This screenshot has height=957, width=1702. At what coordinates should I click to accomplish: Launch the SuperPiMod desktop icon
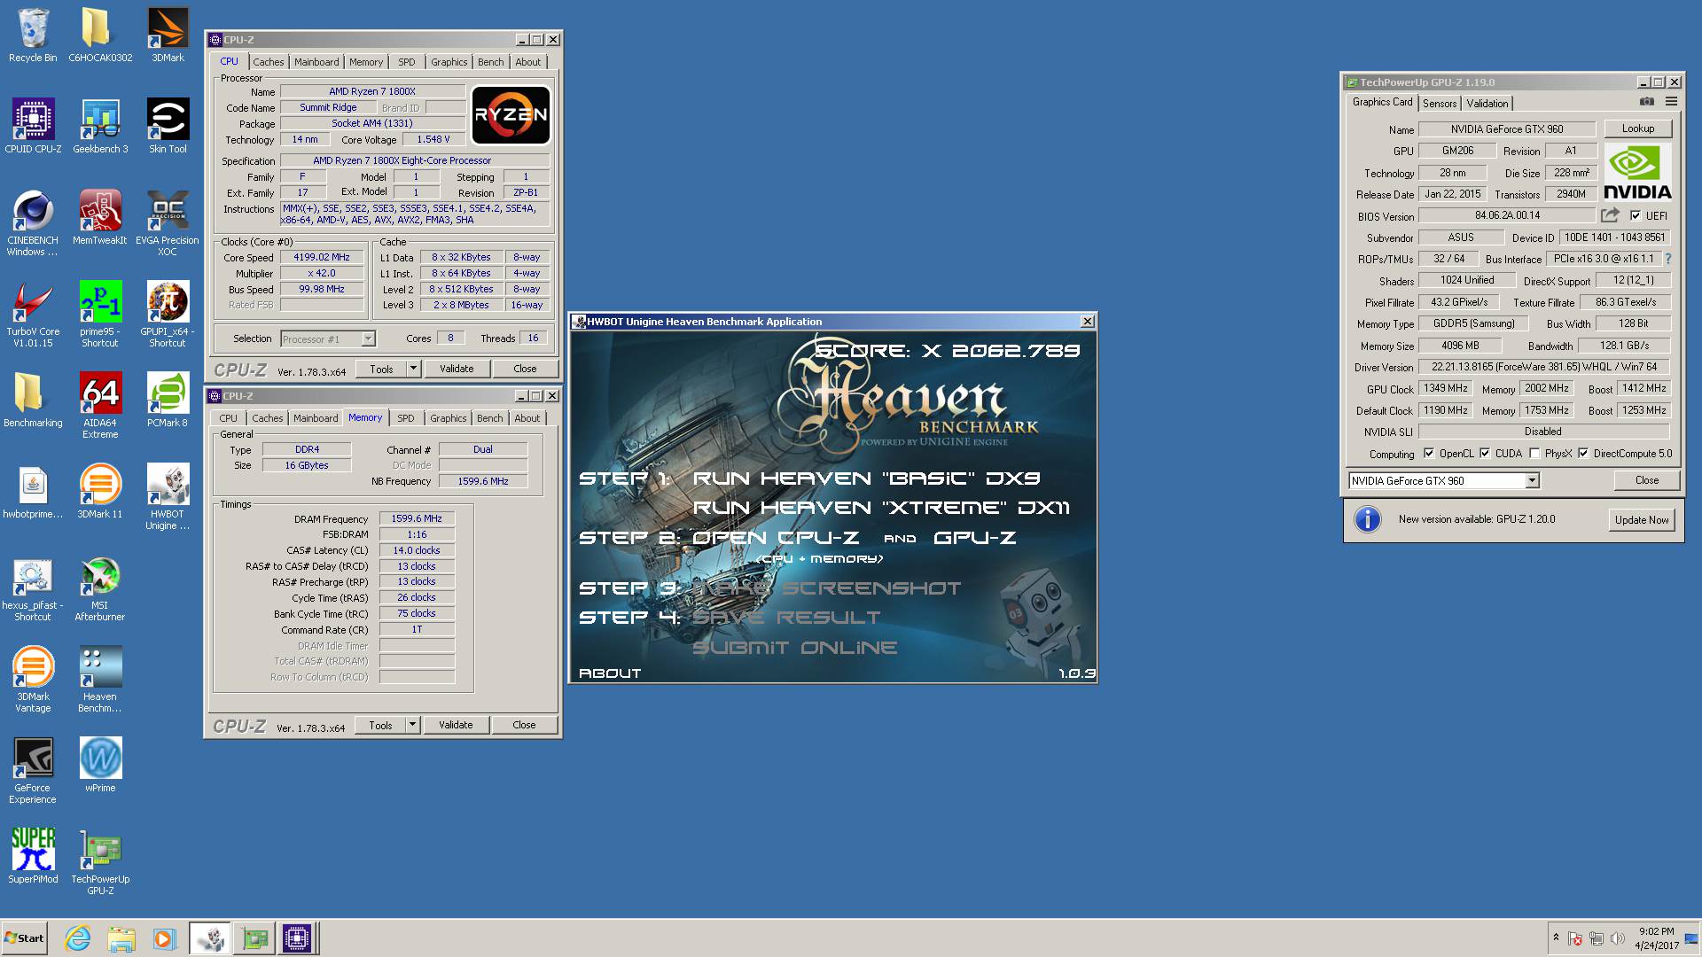click(33, 857)
